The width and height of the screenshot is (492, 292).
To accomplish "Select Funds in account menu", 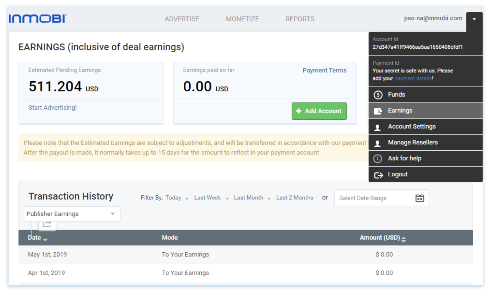I will [x=426, y=95].
